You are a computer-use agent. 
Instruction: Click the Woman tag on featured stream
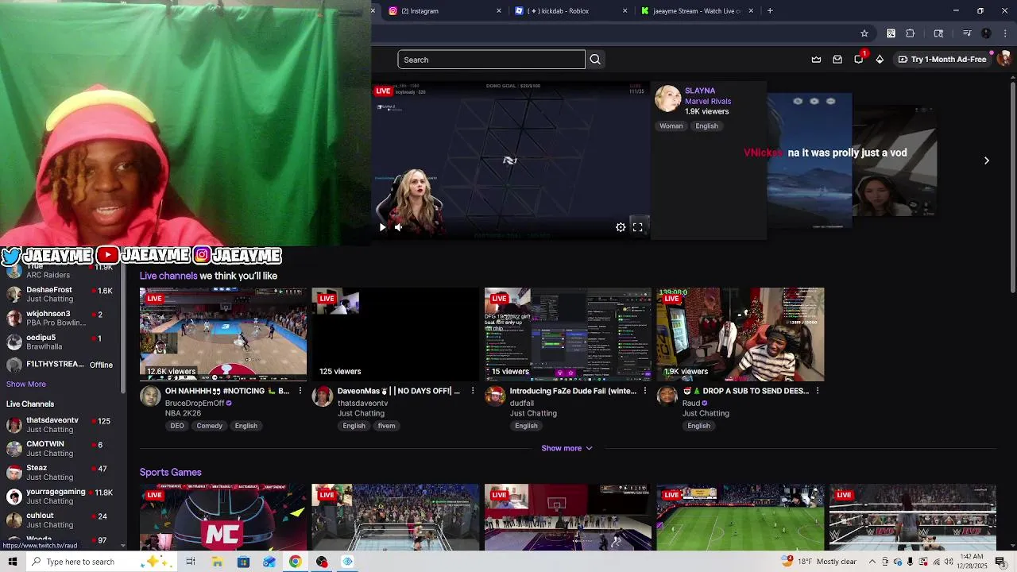[x=671, y=126]
